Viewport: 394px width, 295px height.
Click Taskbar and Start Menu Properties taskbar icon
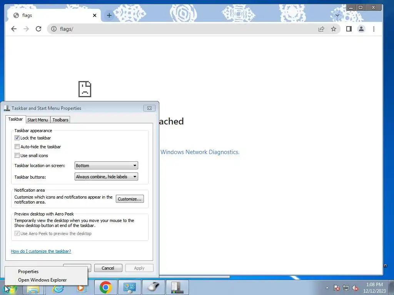[177, 287]
